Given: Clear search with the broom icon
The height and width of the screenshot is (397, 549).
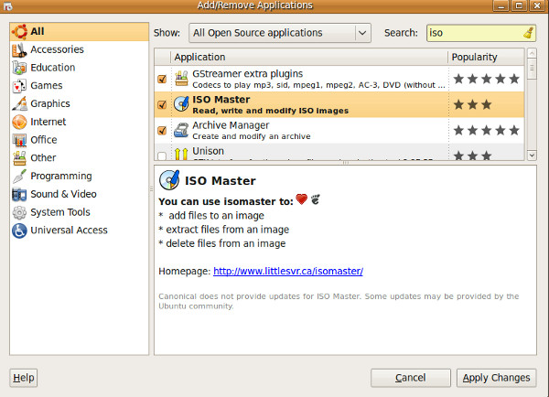Looking at the screenshot, I should tap(529, 33).
